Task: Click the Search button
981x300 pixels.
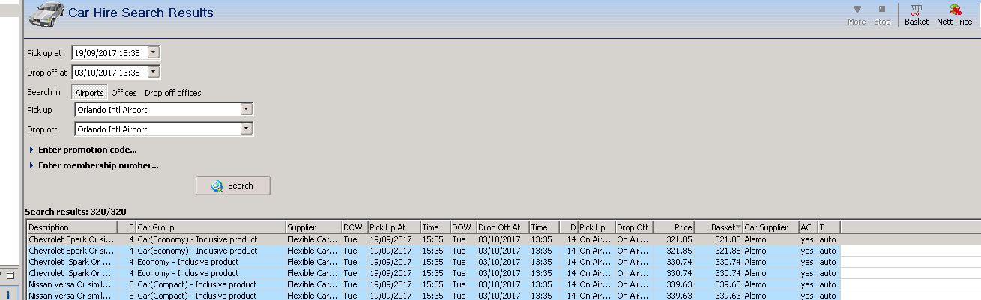Action: 233,186
